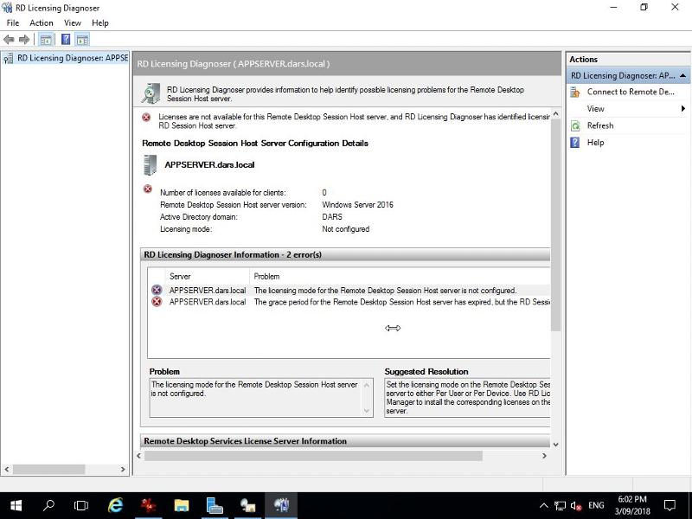Click main pane vertical scroll up arrow
Image resolution: width=692 pixels, height=519 pixels.
(555, 114)
